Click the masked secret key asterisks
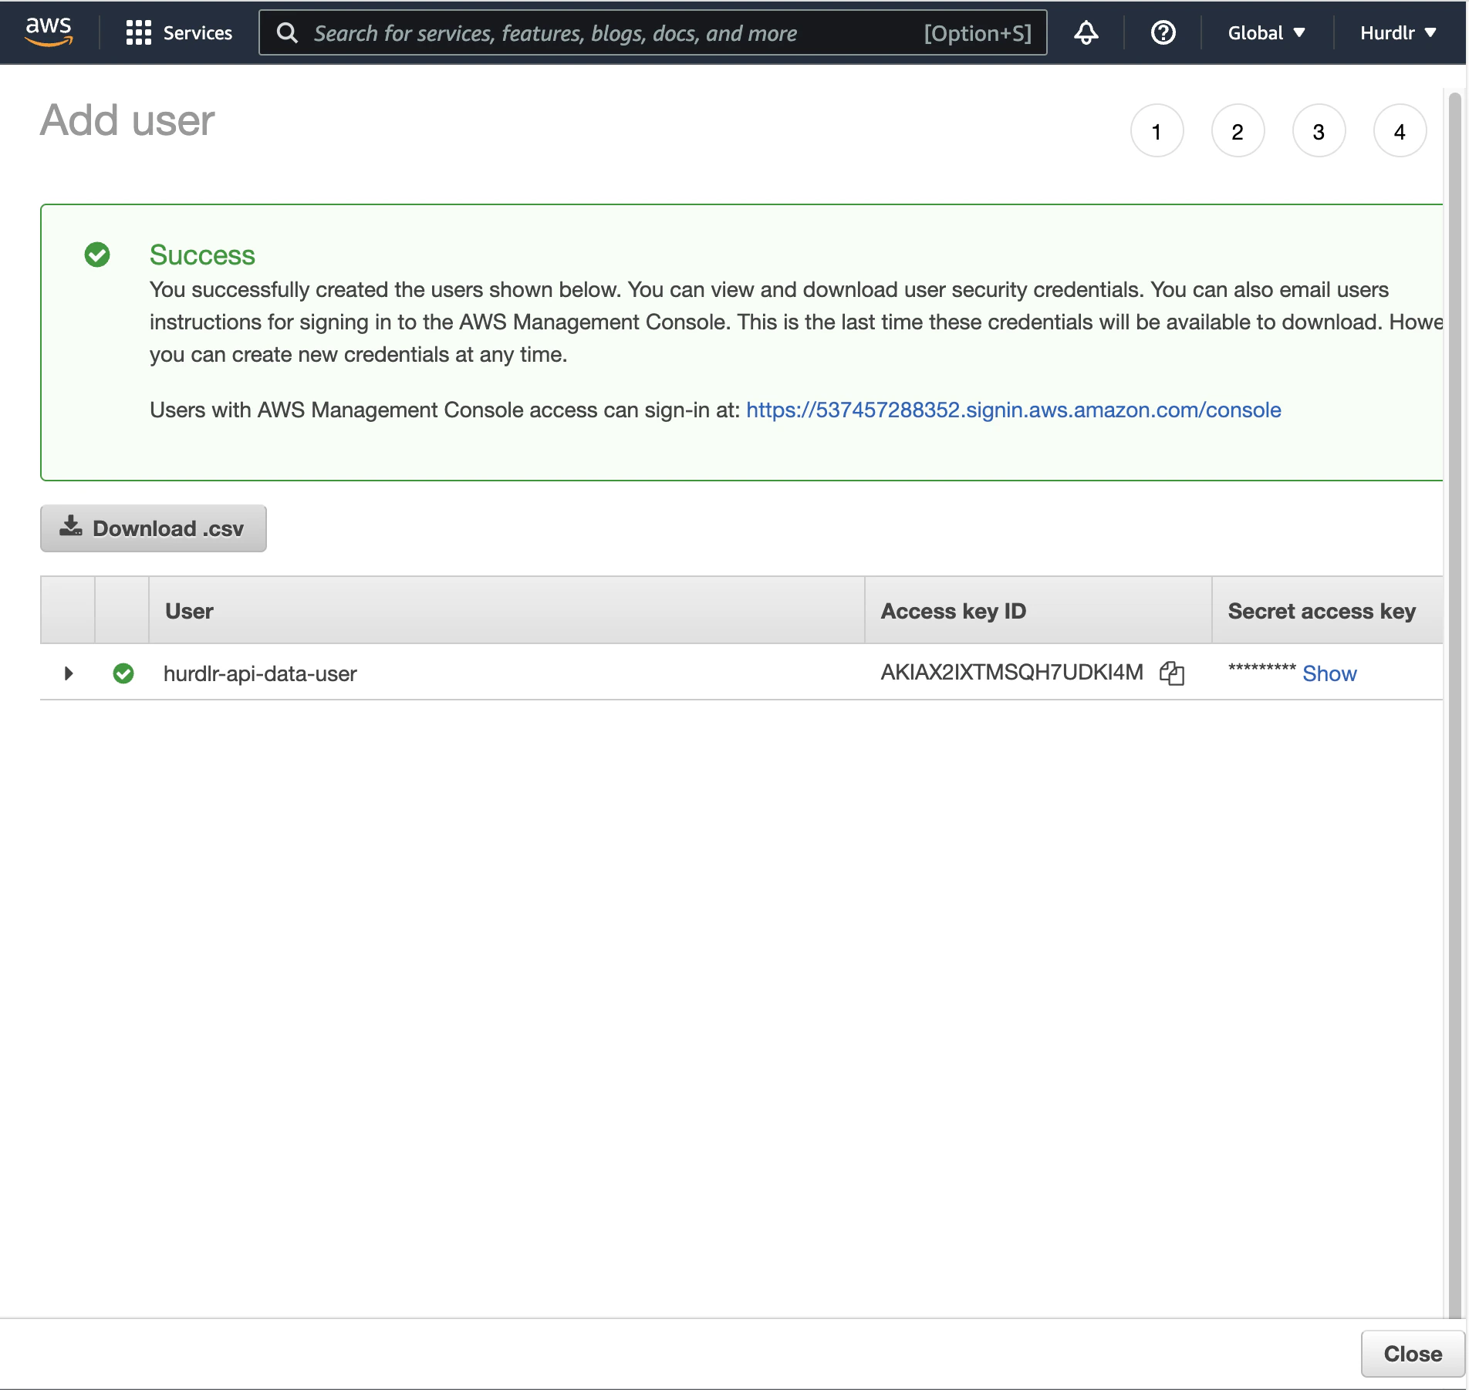 [1261, 668]
